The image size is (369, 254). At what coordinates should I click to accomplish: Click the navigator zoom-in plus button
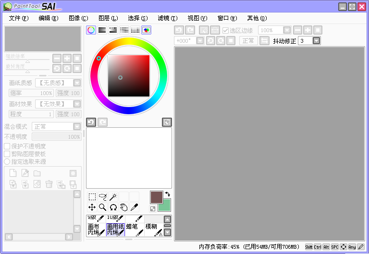(67, 58)
